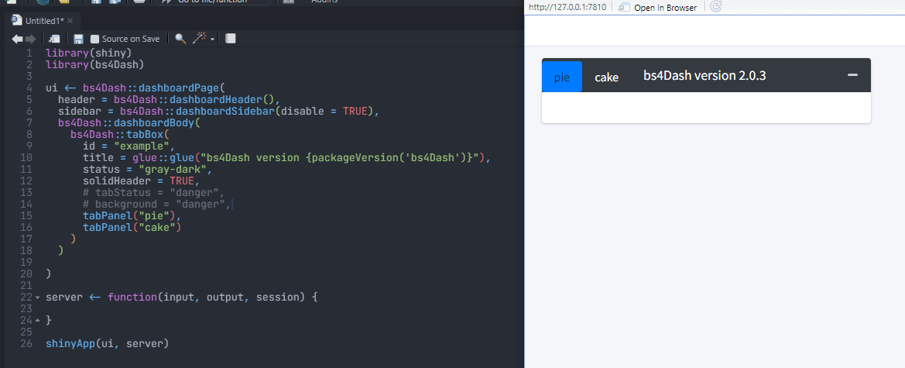Collapse the bs4Dash tabBox with the minus button
Screen dimensions: 905x368
click(852, 76)
